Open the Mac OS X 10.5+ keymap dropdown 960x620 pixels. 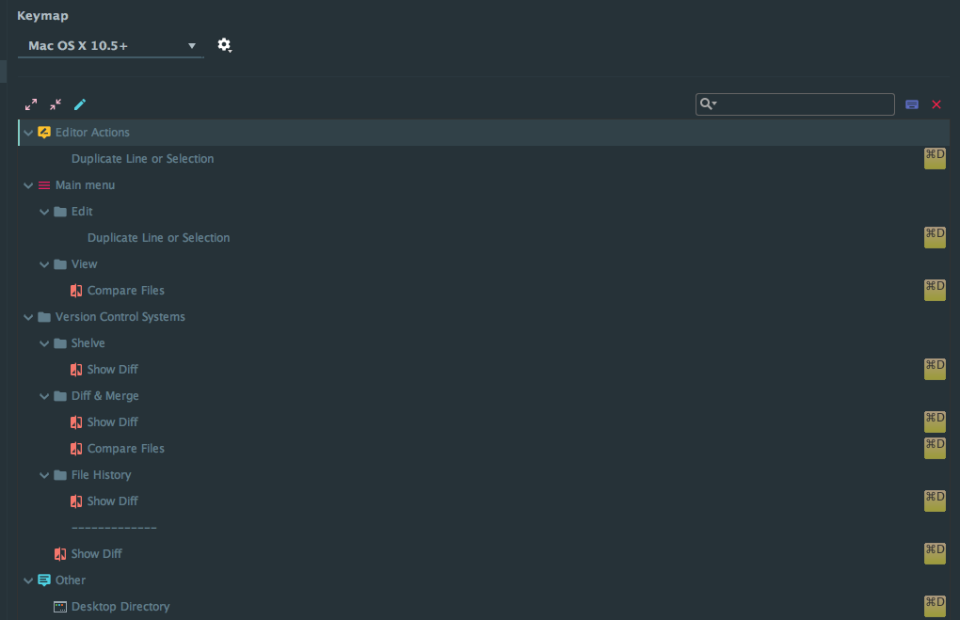(x=110, y=44)
